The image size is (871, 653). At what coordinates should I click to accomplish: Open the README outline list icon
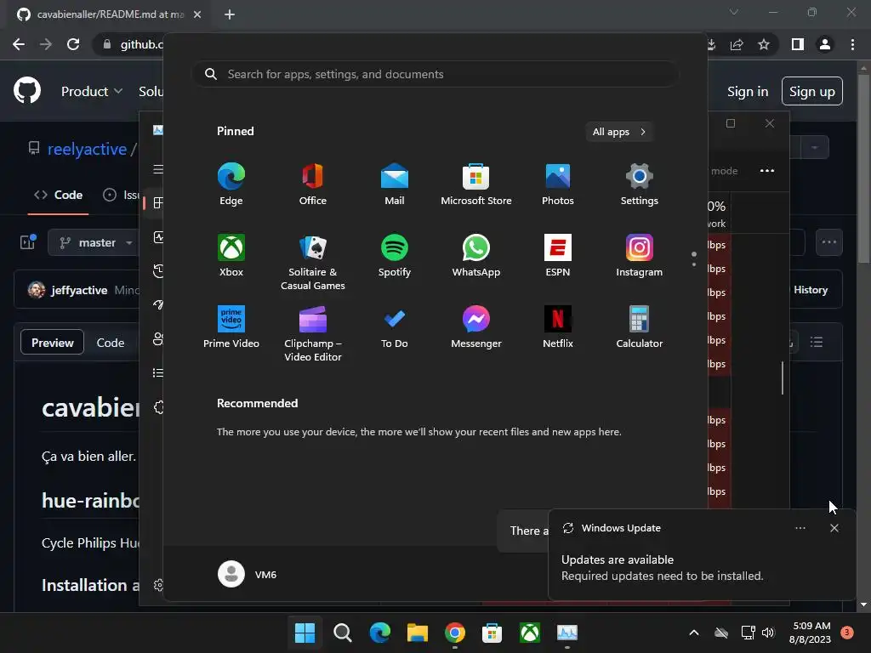(x=816, y=342)
